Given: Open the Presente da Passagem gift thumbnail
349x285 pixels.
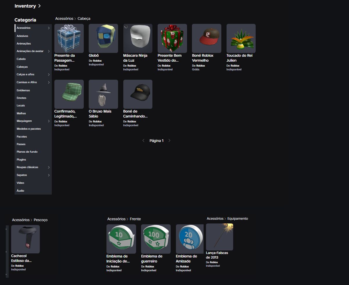Looking at the screenshot, I should point(69,38).
